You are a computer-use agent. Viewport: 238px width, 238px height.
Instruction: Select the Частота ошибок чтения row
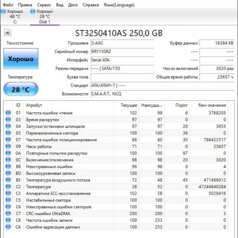tap(116, 113)
